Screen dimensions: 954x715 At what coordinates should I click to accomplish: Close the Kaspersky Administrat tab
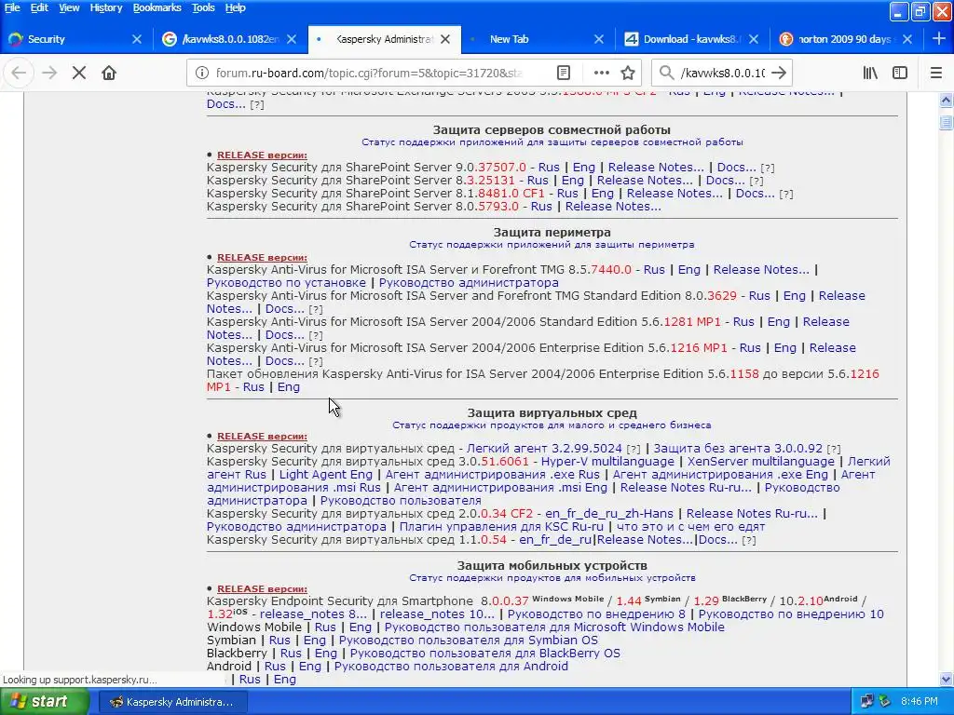tap(445, 39)
